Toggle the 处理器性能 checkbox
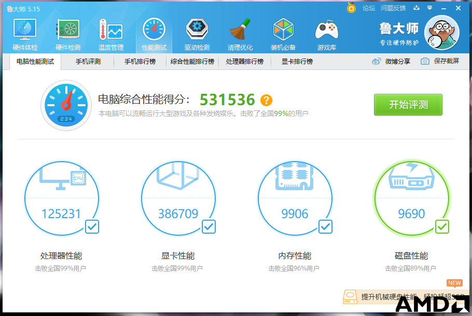This screenshot has width=472, height=316. 92,227
